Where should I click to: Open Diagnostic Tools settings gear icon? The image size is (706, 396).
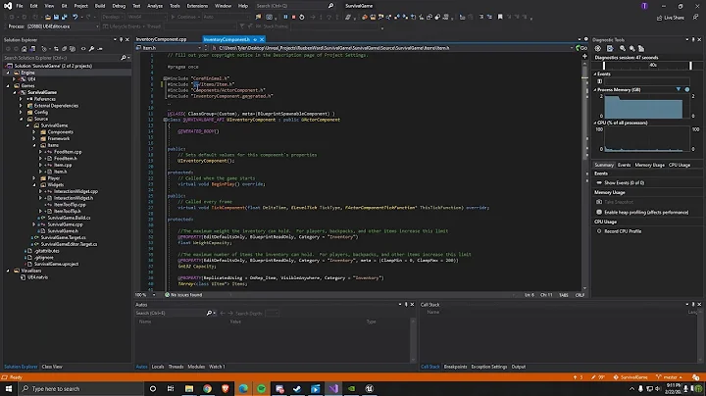coord(598,48)
